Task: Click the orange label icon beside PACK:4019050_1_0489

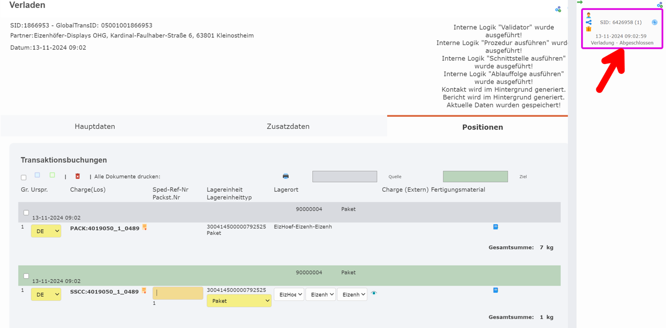Action: coord(145,226)
